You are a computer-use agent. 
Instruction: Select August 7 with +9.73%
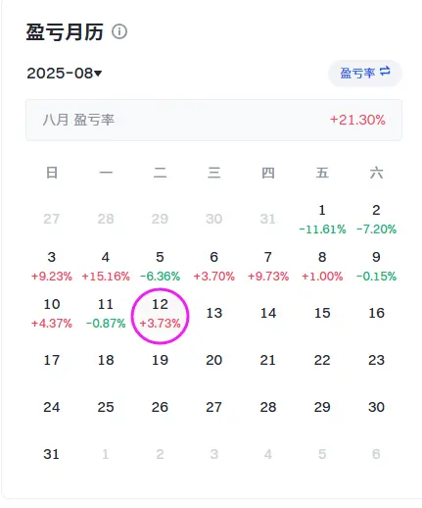pos(268,267)
